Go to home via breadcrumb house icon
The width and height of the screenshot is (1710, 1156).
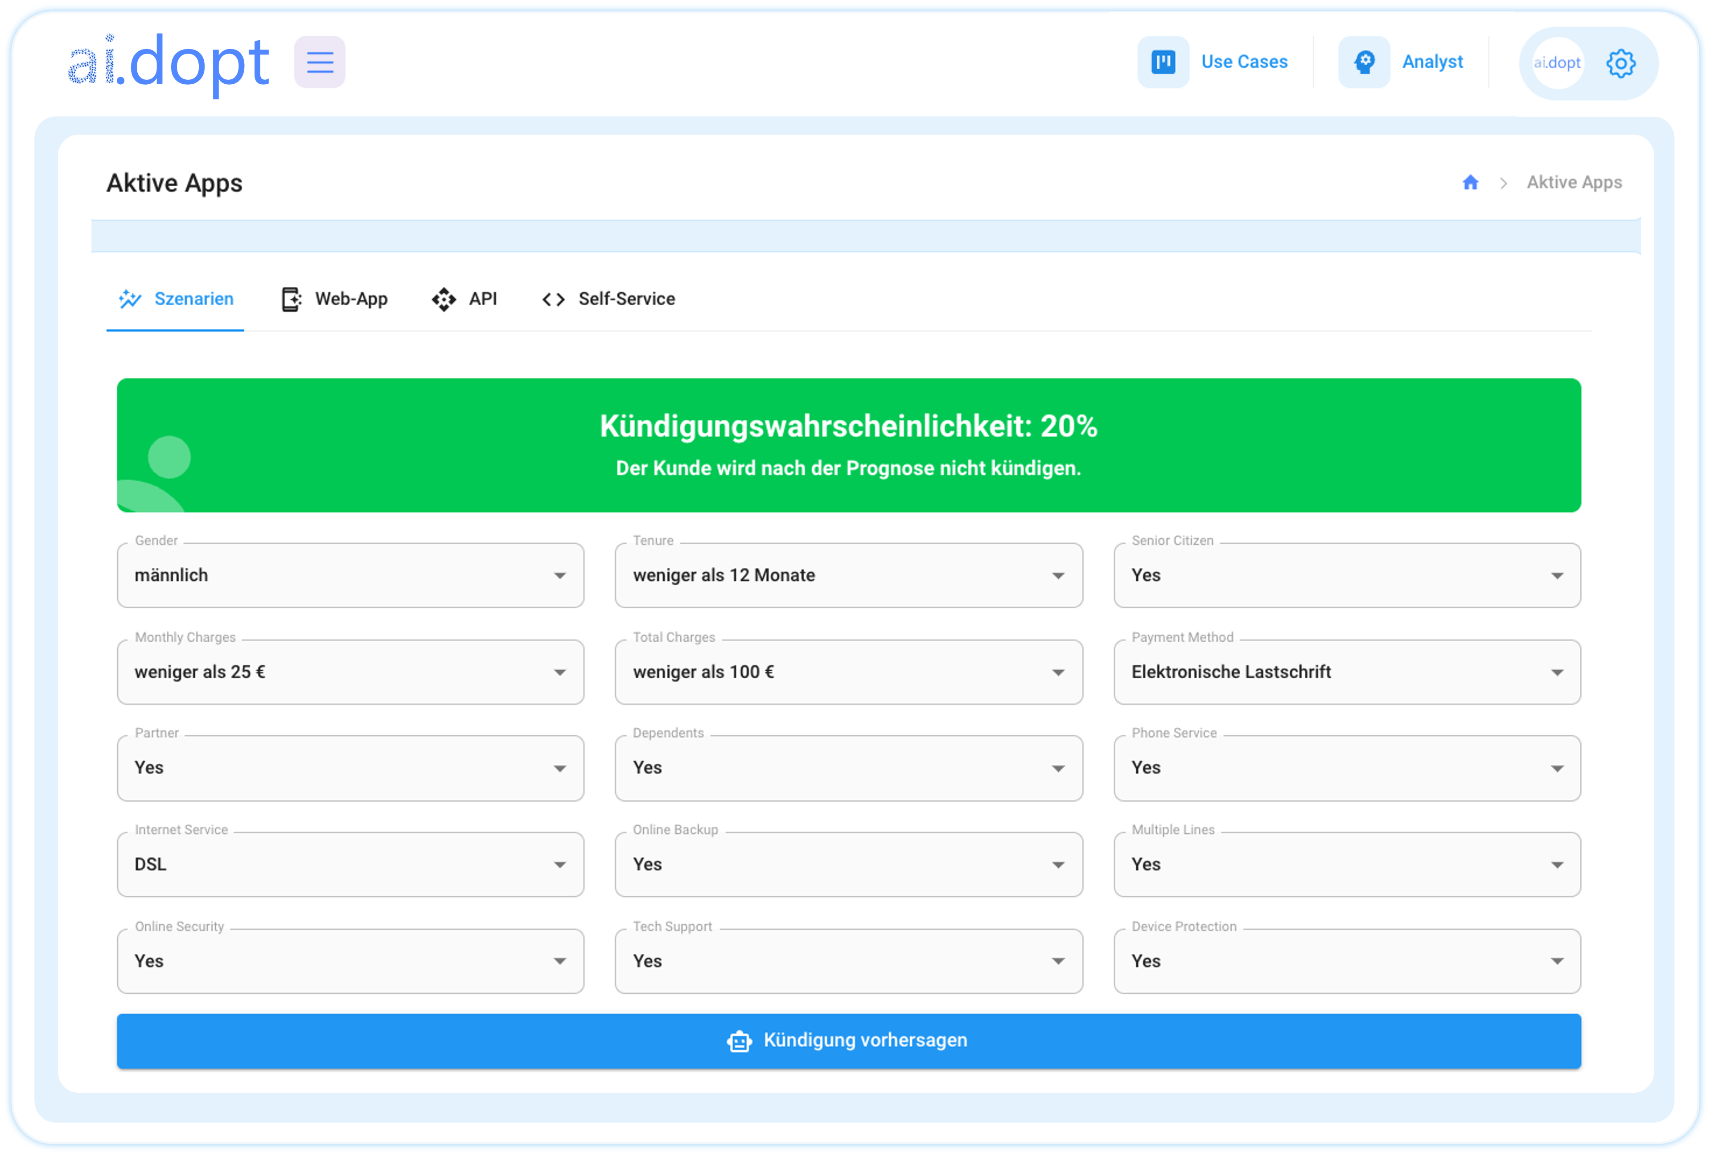(1469, 182)
